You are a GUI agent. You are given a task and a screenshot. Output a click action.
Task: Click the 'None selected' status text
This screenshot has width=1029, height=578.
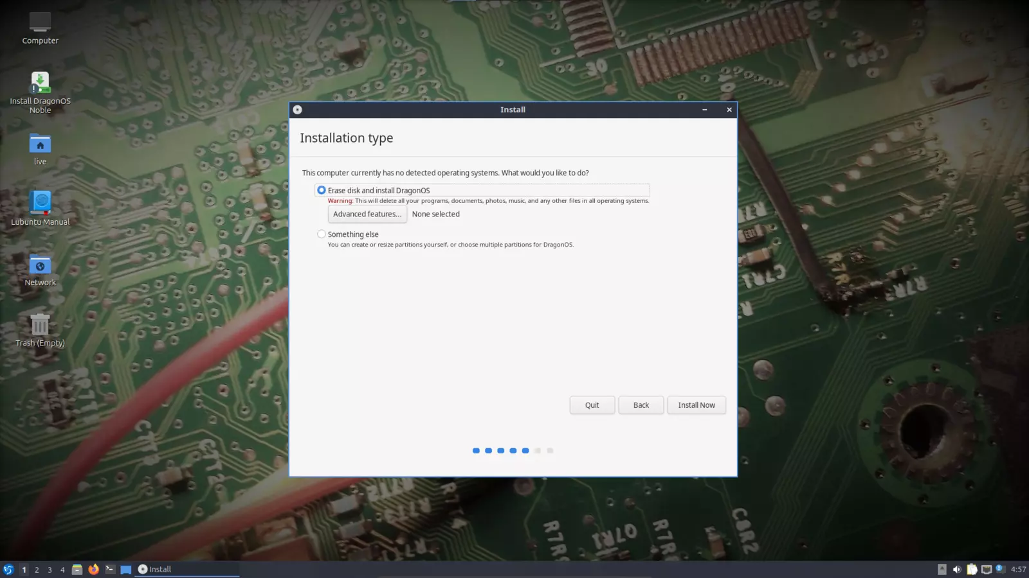point(436,215)
